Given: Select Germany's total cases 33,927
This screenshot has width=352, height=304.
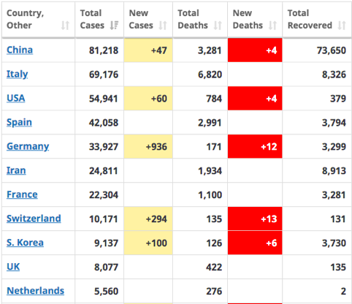Looking at the screenshot, I should click(x=104, y=147).
